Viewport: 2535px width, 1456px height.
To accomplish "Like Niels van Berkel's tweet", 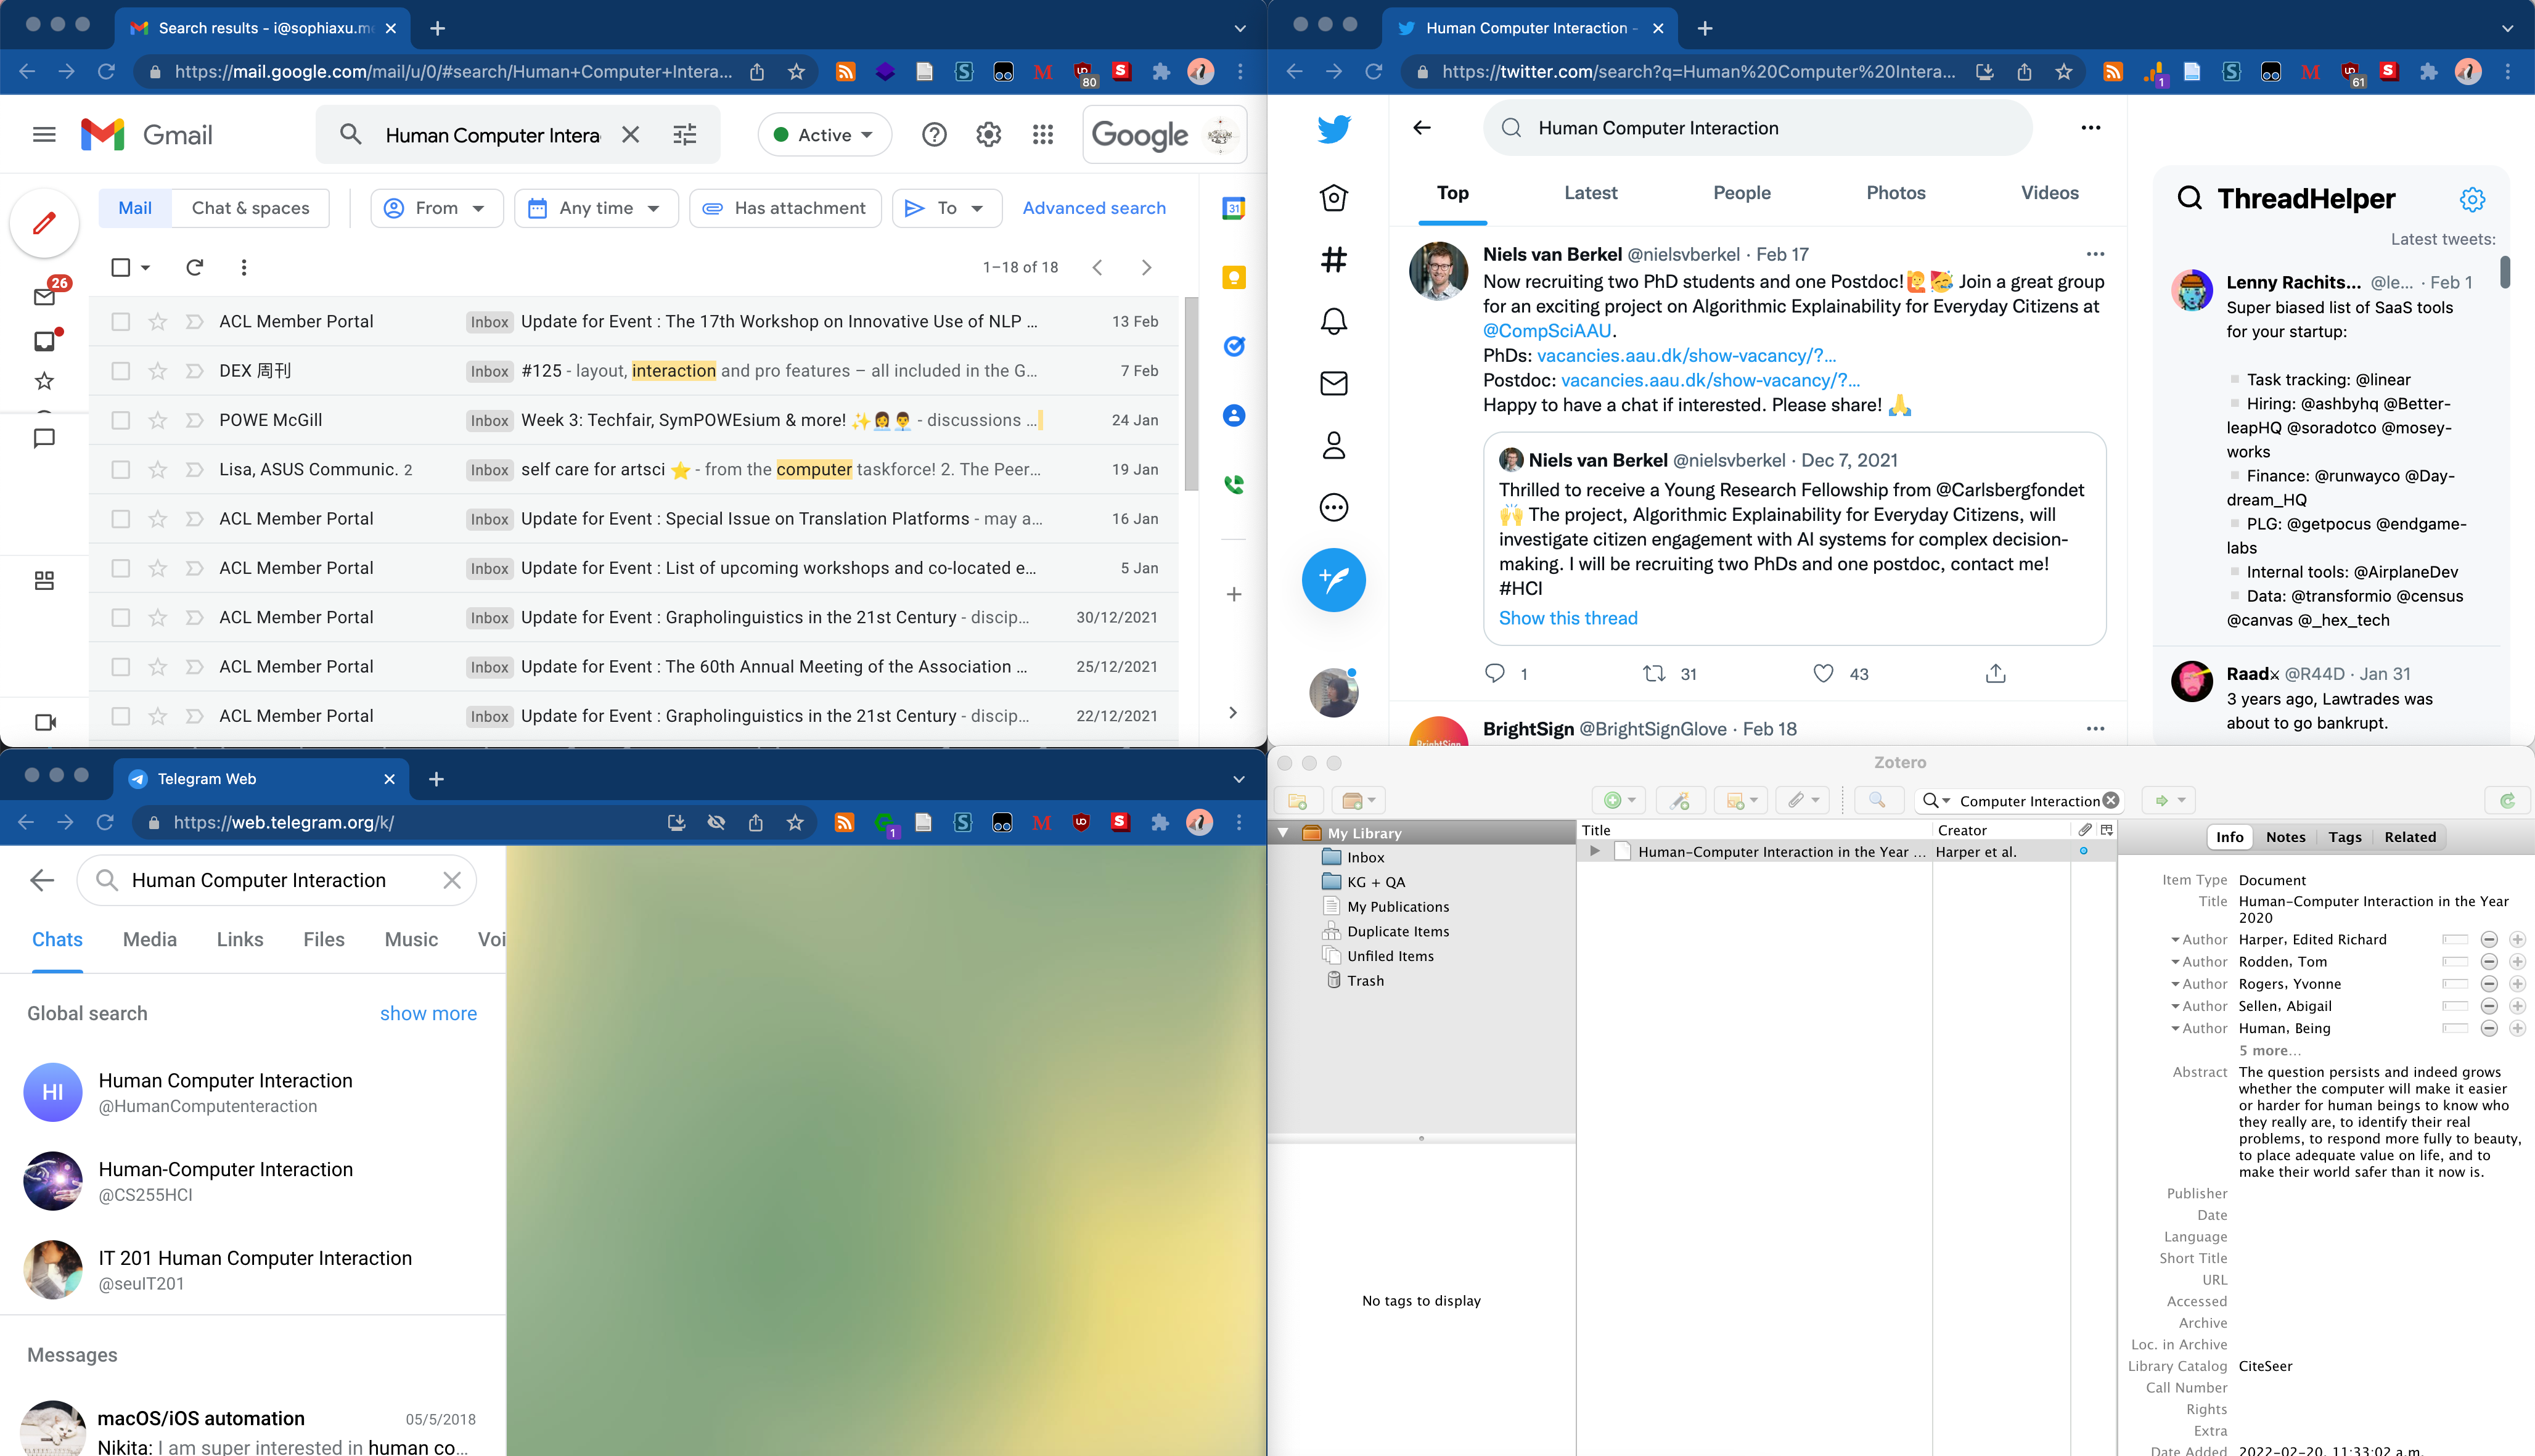I will point(1823,674).
